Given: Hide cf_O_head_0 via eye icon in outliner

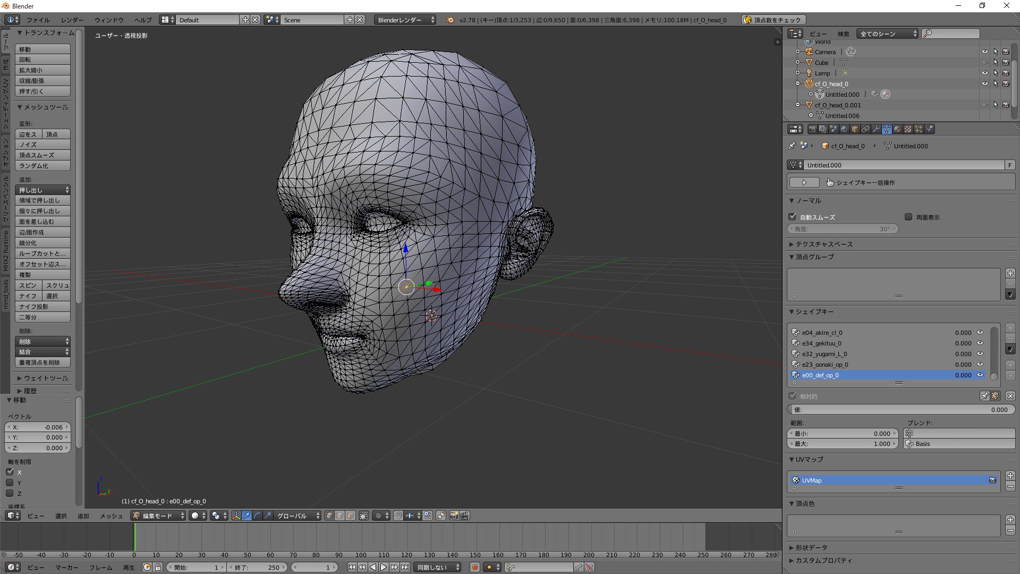Looking at the screenshot, I should click(984, 83).
